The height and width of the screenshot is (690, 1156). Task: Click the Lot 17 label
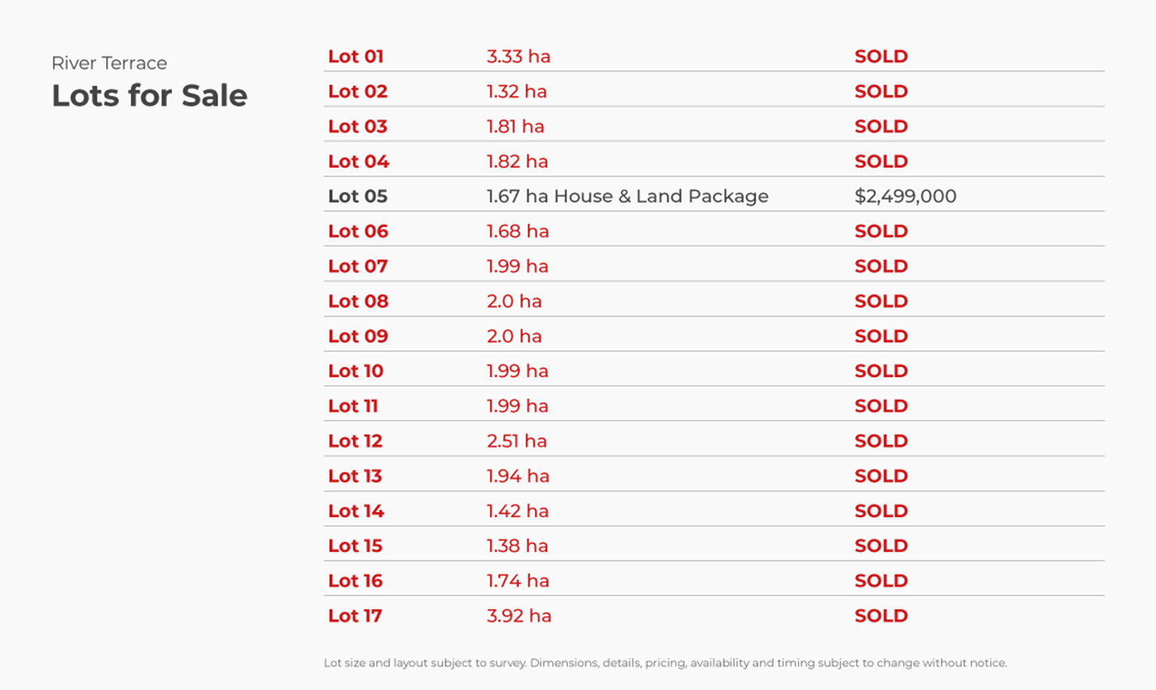tap(355, 616)
